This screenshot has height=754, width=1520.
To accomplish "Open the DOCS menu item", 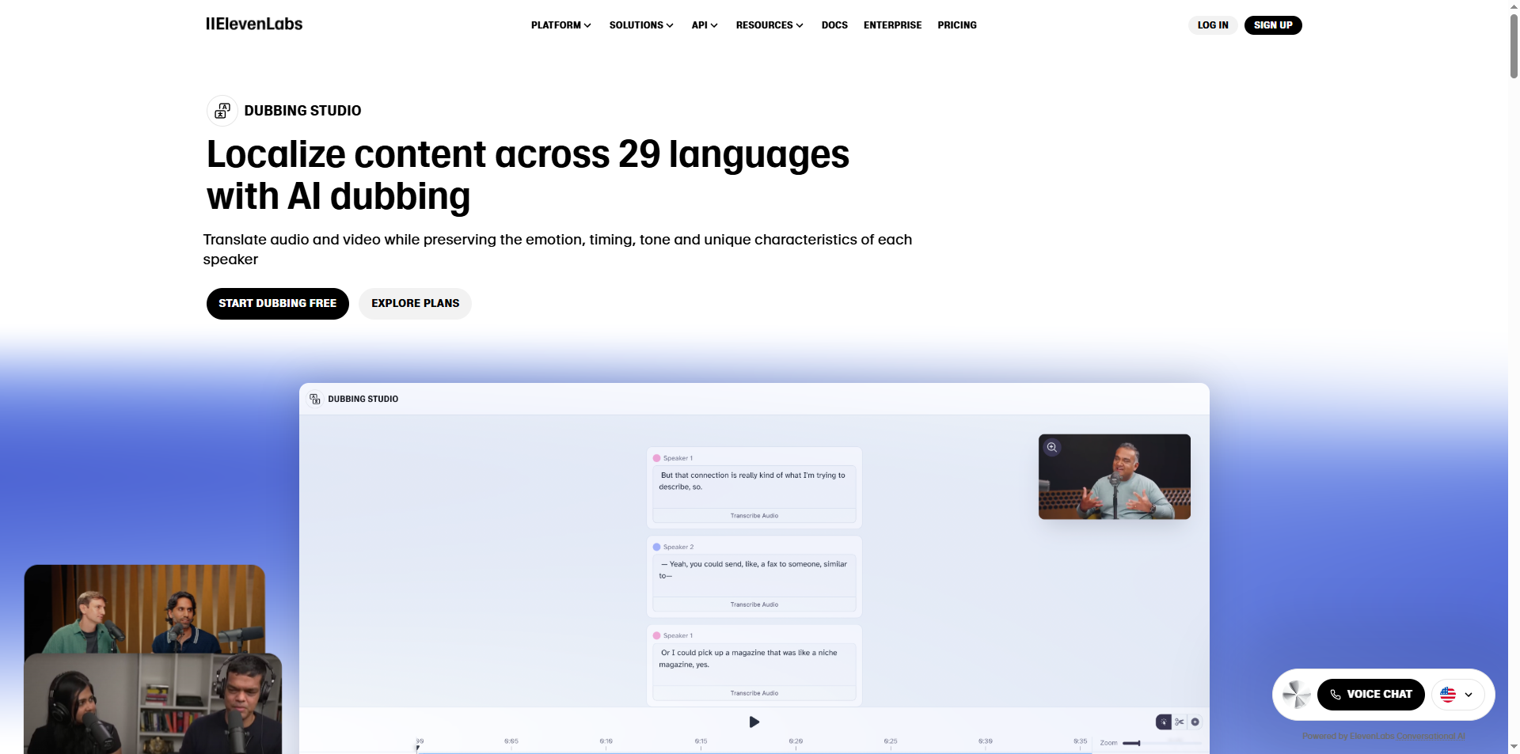I will (834, 25).
